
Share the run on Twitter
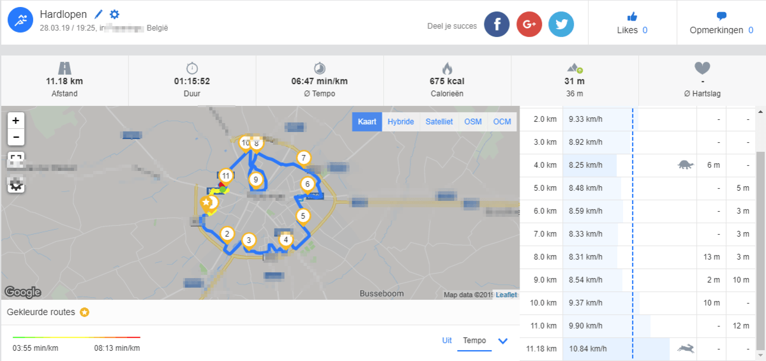pos(561,24)
